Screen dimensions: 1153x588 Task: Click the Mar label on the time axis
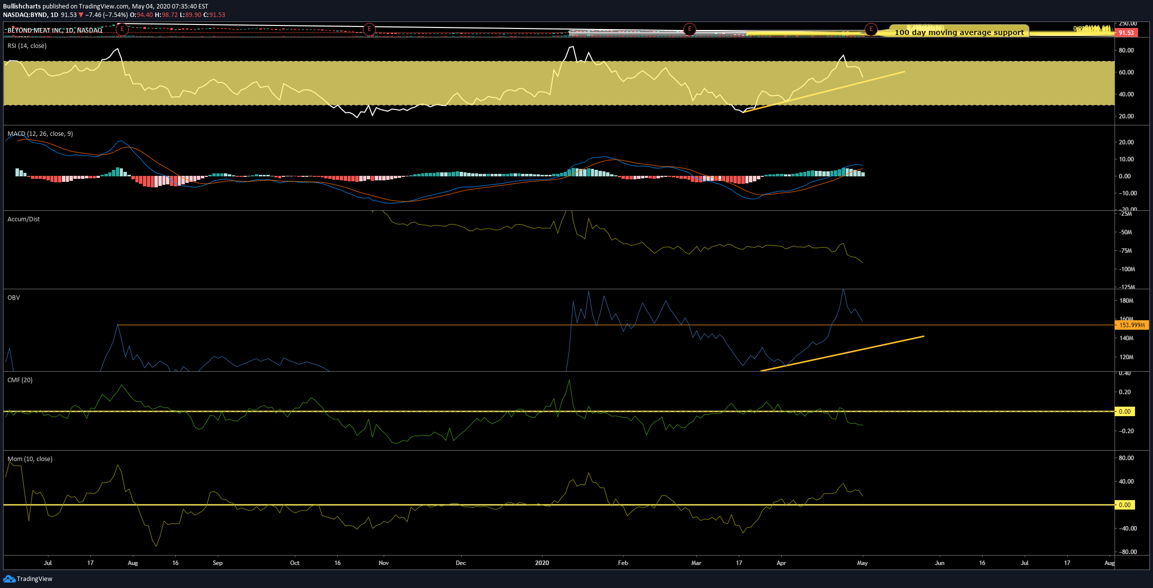(x=696, y=563)
